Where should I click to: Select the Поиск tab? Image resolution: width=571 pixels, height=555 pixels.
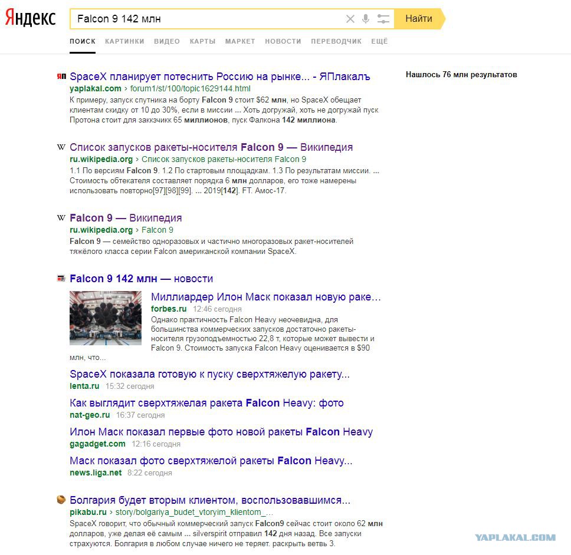pyautogui.click(x=83, y=41)
